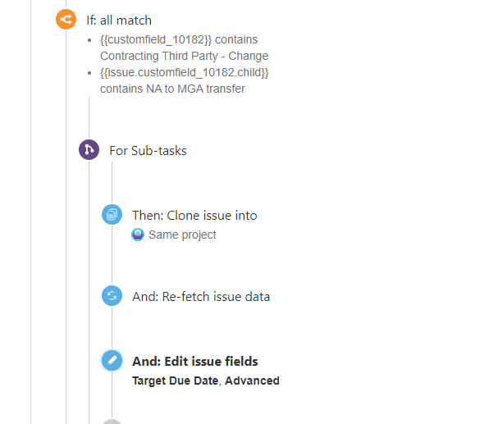Click the Re-fetch issue data refresh icon
This screenshot has width=498, height=424.
(112, 295)
